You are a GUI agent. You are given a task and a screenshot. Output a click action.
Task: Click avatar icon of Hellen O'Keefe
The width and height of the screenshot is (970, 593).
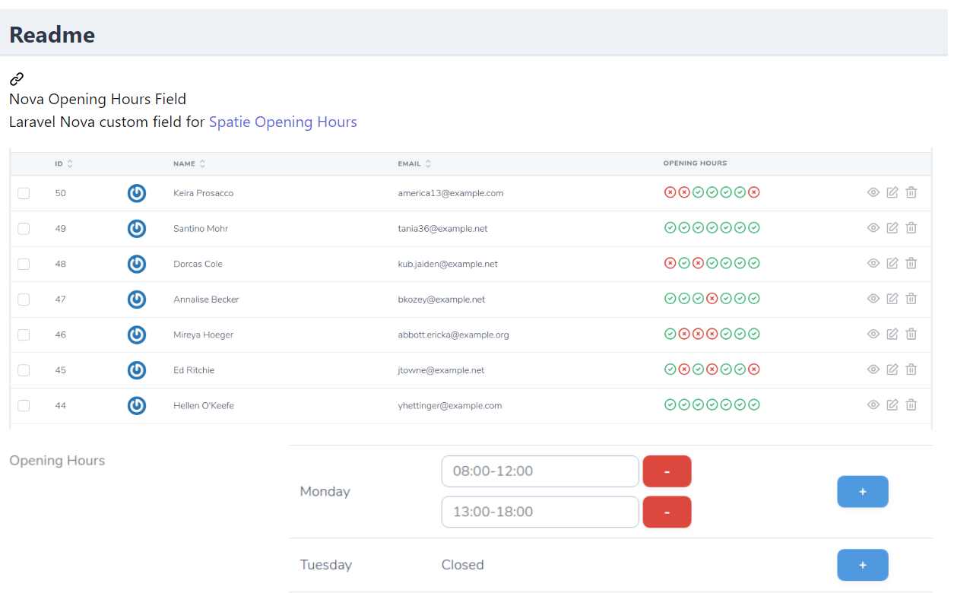click(136, 405)
